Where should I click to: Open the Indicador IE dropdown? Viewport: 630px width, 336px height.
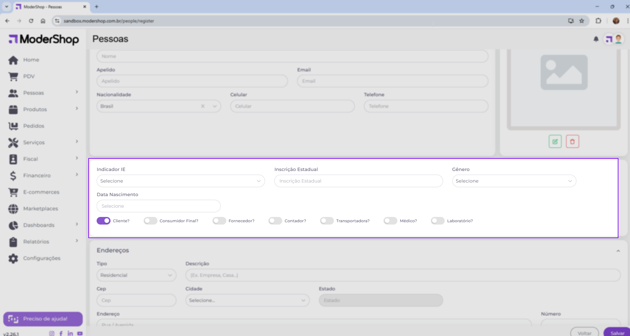180,181
